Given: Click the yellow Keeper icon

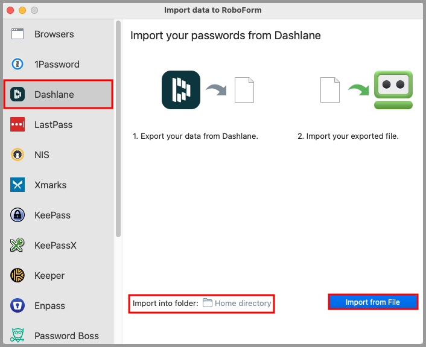Looking at the screenshot, I should coord(17,276).
